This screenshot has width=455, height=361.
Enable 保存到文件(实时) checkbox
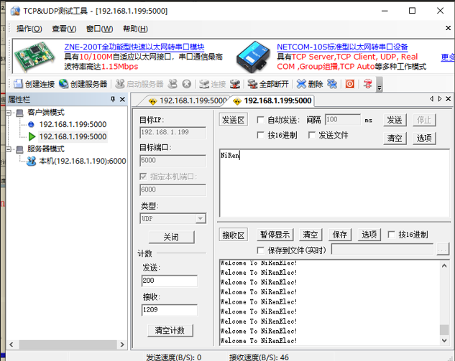point(261,250)
